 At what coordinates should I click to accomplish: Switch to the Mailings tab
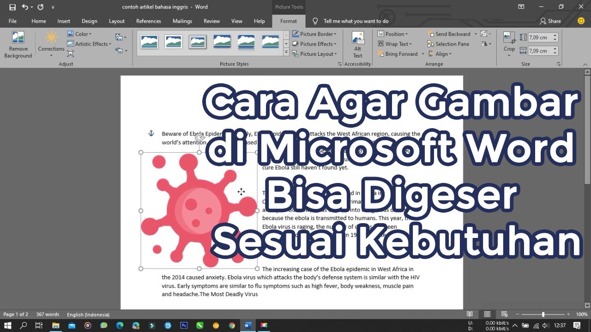(182, 21)
